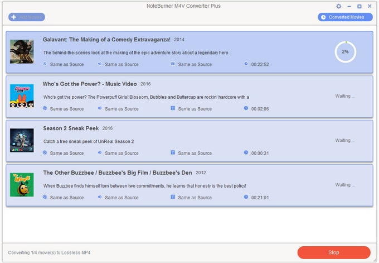Click Galavant video 'Same as Source' label
The width and height of the screenshot is (379, 263).
coord(67,64)
